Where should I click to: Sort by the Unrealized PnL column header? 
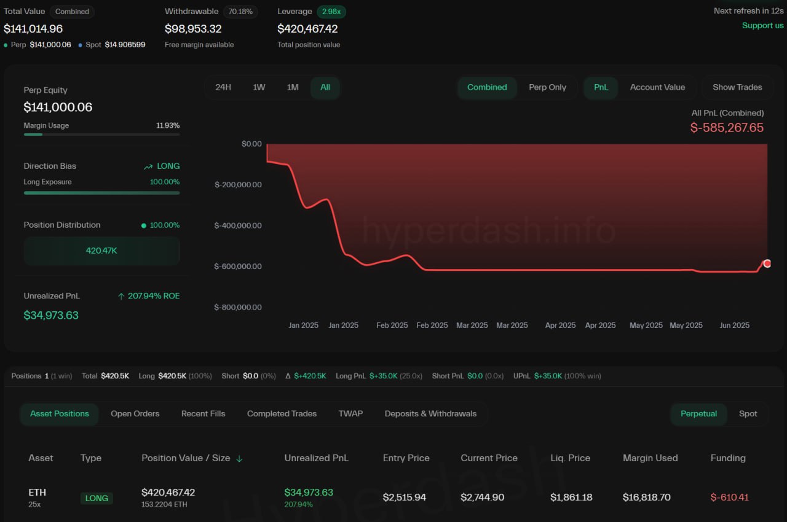pos(316,458)
